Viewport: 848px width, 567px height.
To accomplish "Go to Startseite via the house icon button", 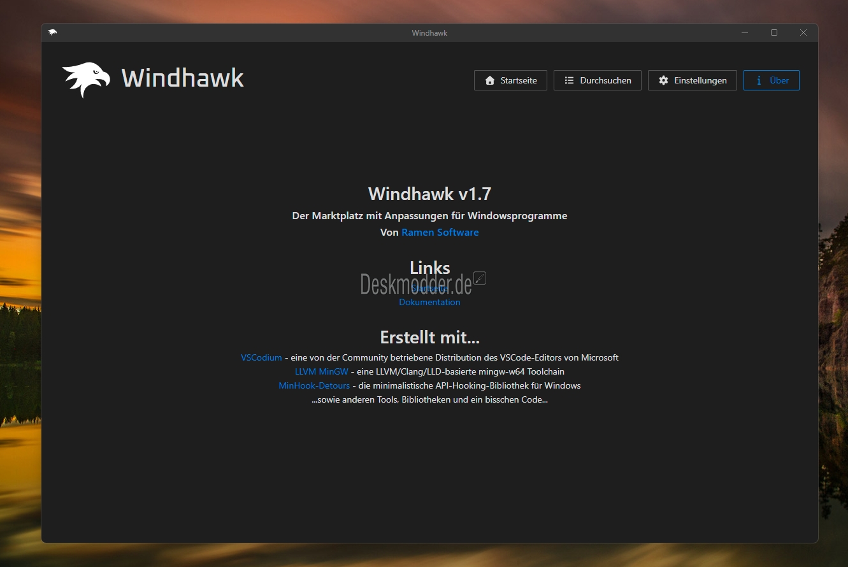I will (510, 80).
